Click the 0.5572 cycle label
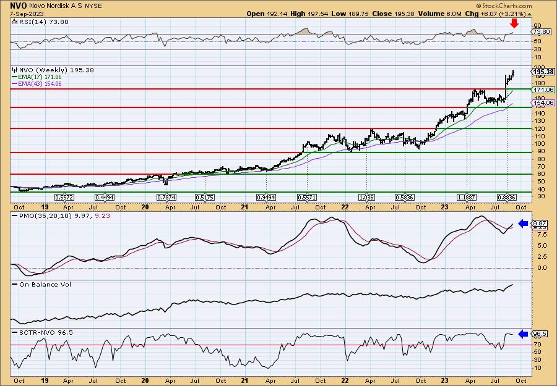This screenshot has height=386, width=557. coord(64,197)
